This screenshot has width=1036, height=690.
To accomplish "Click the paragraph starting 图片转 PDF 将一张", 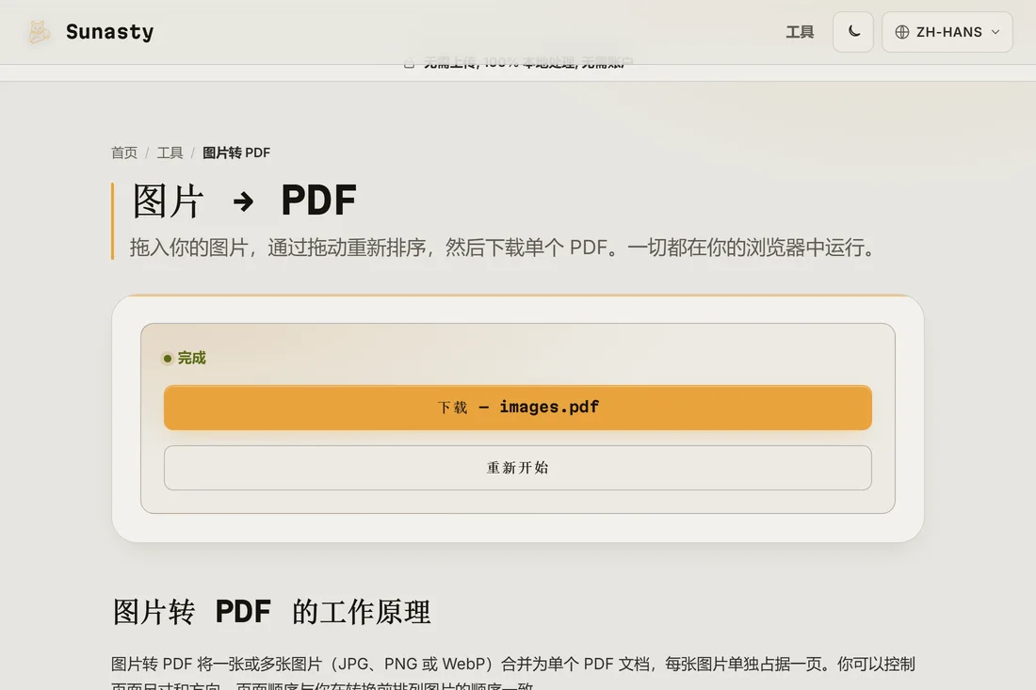I will [513, 673].
